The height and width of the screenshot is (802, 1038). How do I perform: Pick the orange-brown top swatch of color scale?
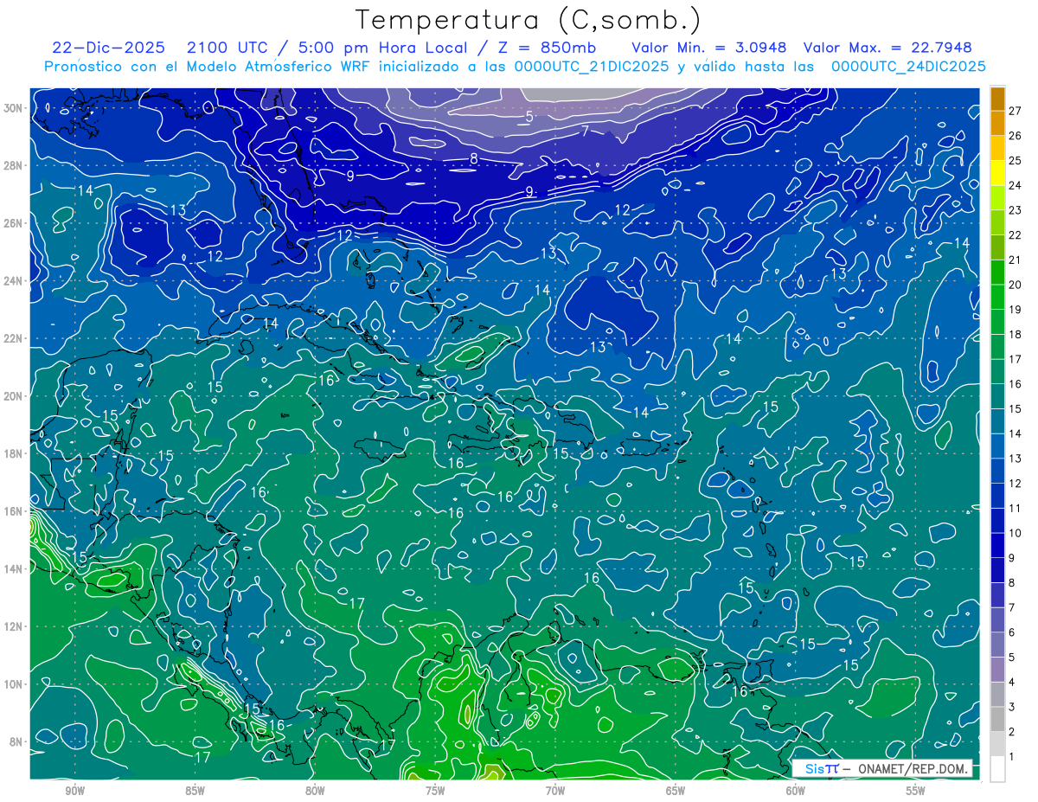(997, 99)
